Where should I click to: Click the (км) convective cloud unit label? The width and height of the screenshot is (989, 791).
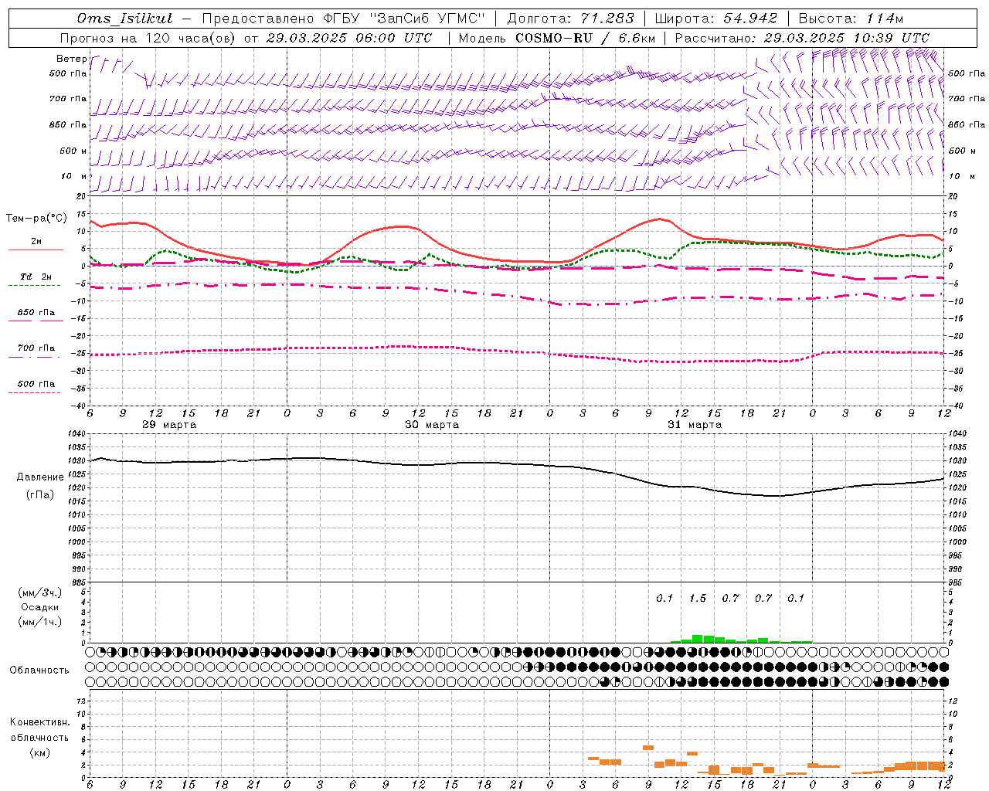click(x=40, y=752)
